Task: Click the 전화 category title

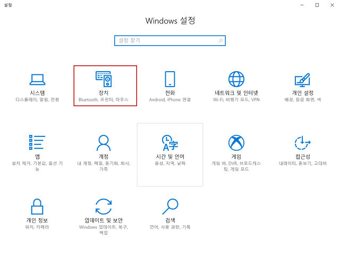Action: pyautogui.click(x=170, y=93)
